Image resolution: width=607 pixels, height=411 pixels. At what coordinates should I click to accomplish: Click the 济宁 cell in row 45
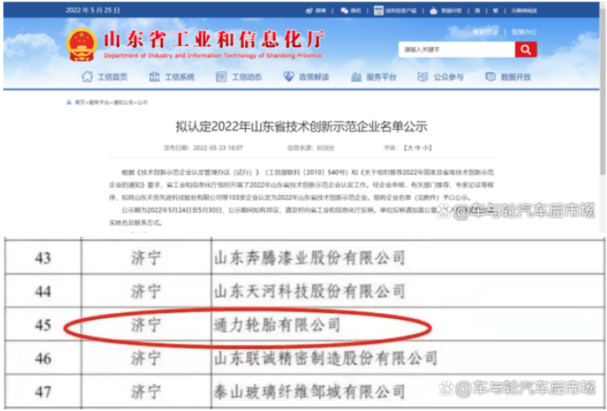coord(147,325)
